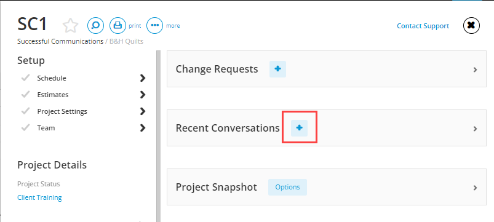
Task: Select Project Settings in the Setup list
Action: click(62, 111)
